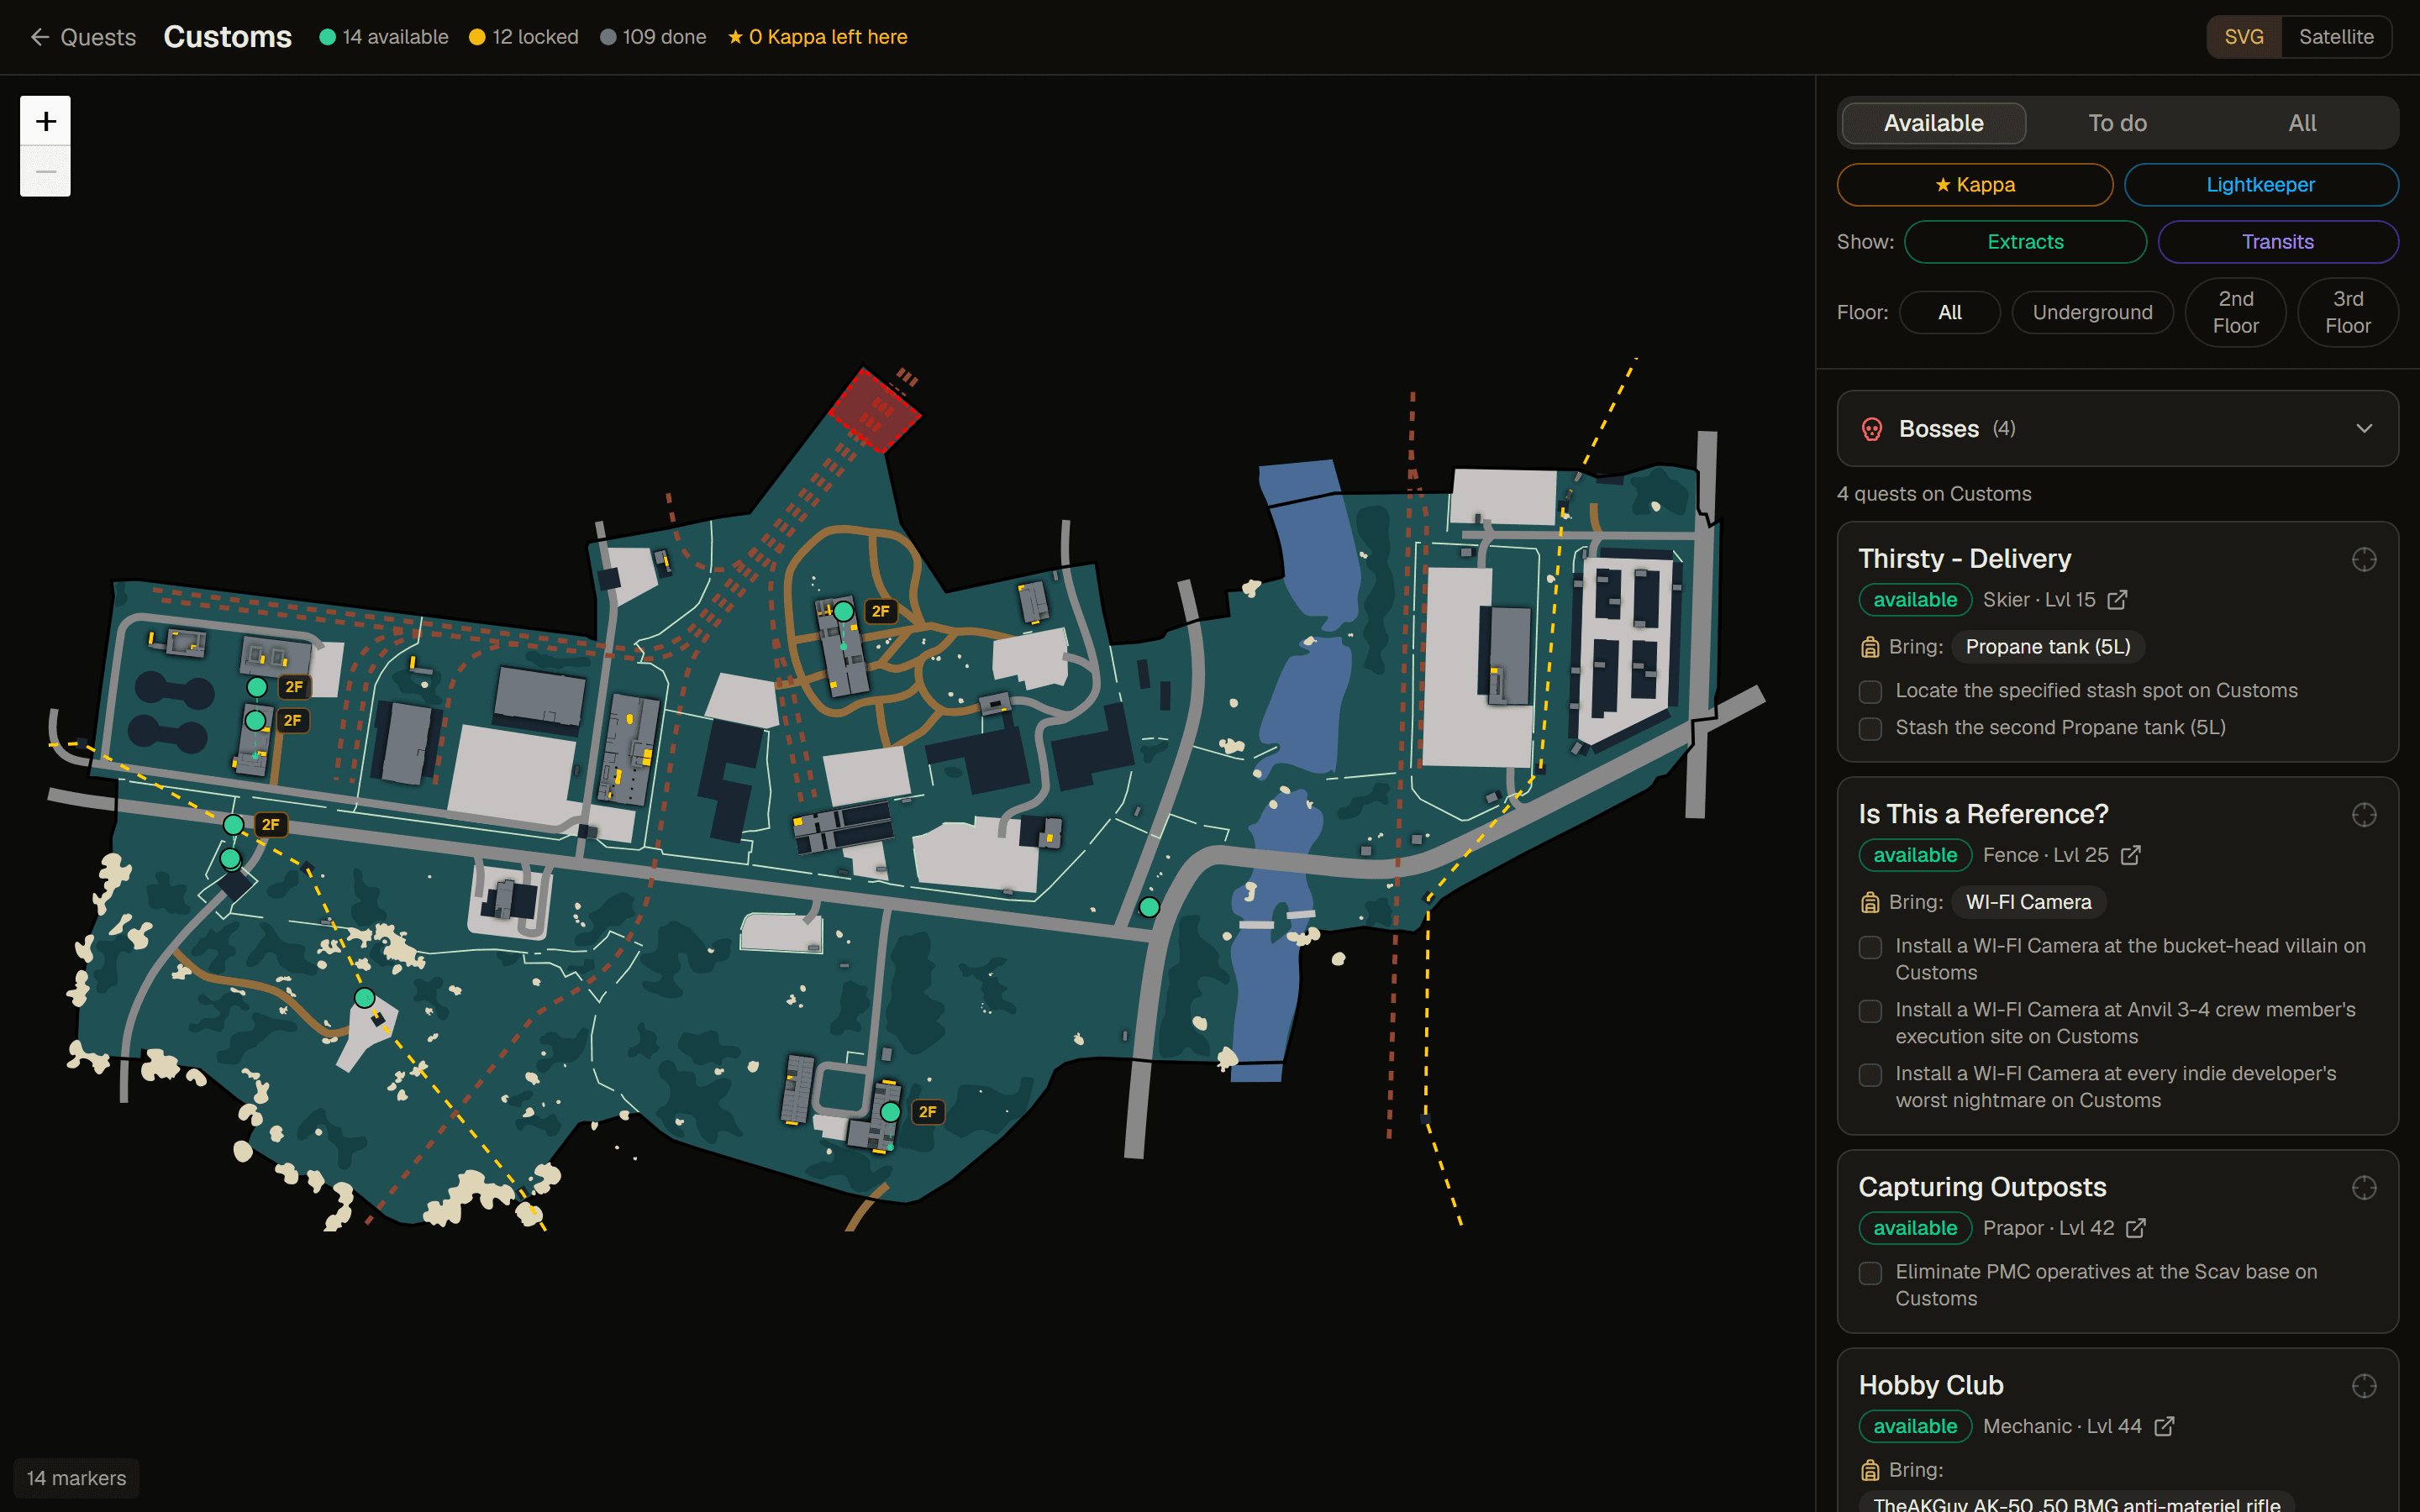Viewport: 2420px width, 1512px height.
Task: Open Thirsty - Delivery external link icon
Action: click(x=2117, y=600)
